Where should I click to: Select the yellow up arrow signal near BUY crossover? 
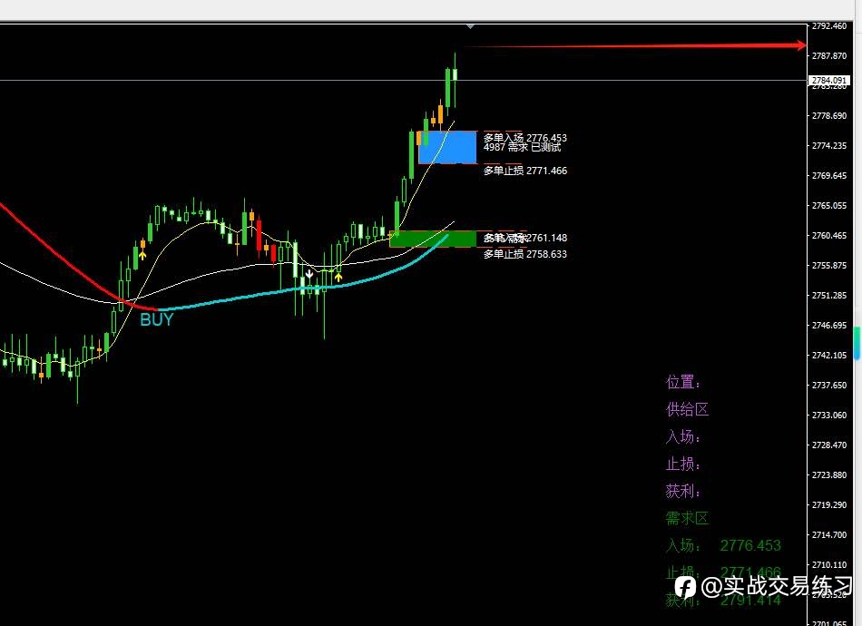[143, 254]
